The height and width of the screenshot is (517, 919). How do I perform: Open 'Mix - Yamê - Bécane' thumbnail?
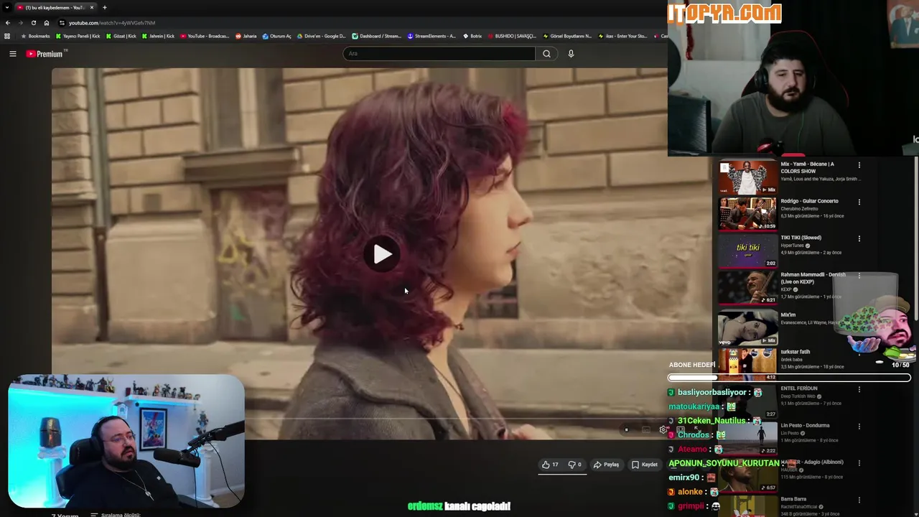click(747, 177)
